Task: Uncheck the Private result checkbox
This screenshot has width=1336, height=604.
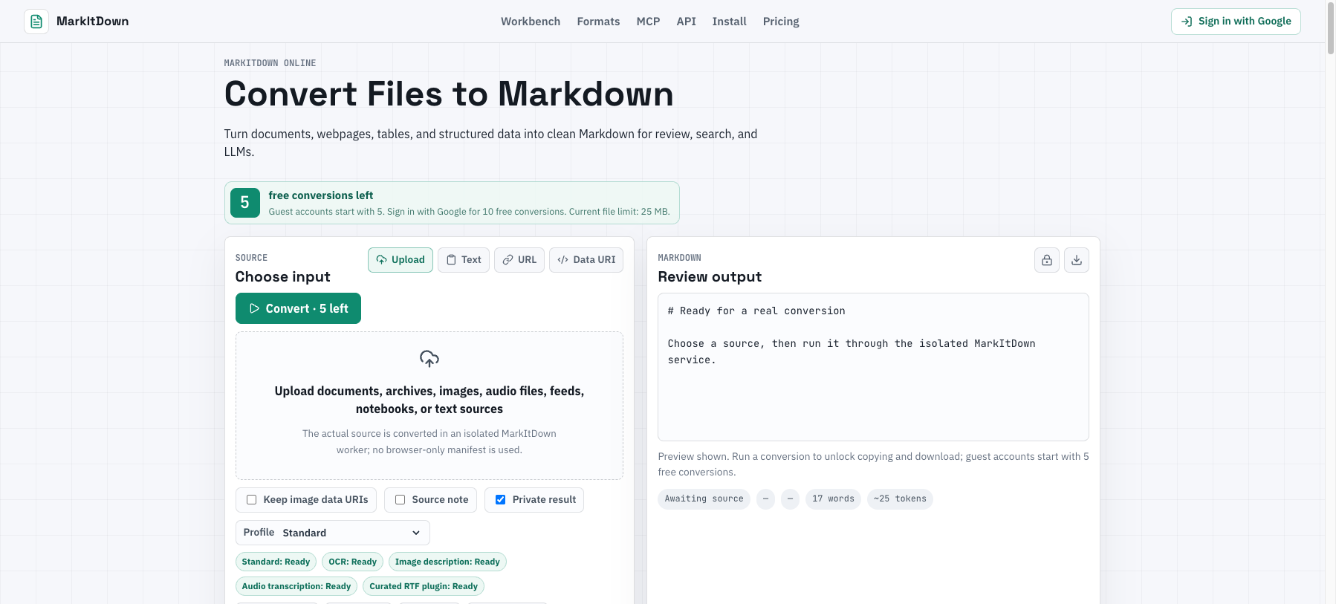Action: tap(501, 500)
